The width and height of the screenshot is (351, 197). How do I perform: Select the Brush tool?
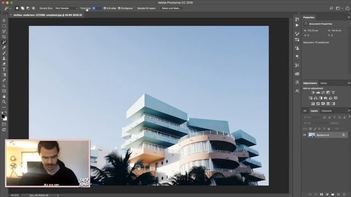coord(4,53)
